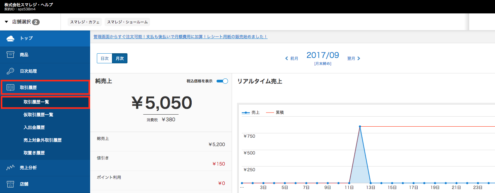Screen dimensions: 495x193
Task: Toggle the 税込価格を表示 switch
Action: click(222, 81)
